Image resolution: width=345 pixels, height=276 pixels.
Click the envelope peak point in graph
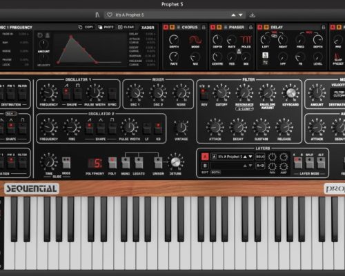click(x=71, y=37)
